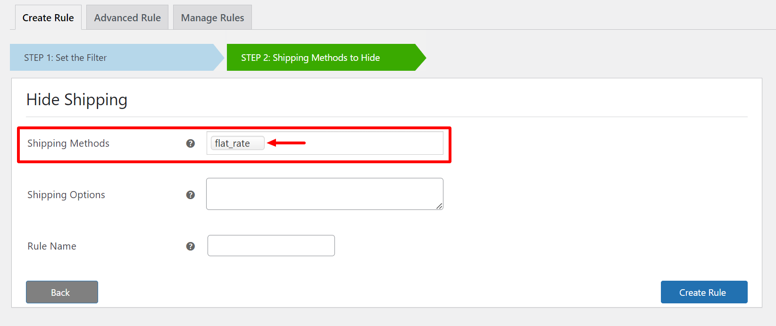Click the question mark next to Rule Name
The image size is (776, 326).
pos(191,246)
